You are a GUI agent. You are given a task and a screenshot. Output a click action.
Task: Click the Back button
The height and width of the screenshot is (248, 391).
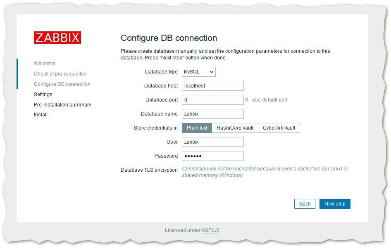[x=305, y=204]
